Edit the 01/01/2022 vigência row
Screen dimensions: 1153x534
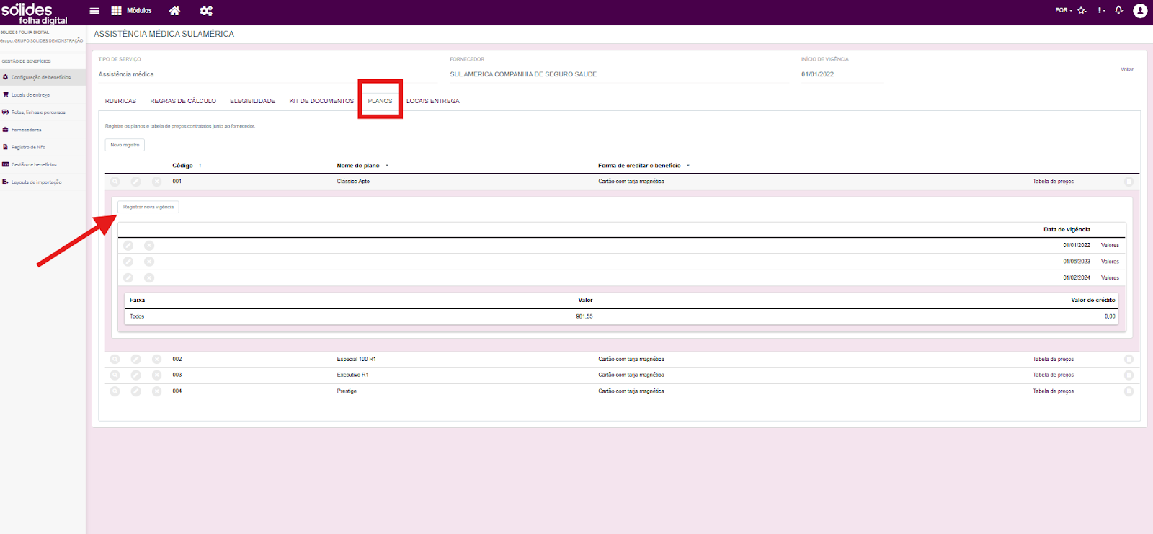point(128,246)
